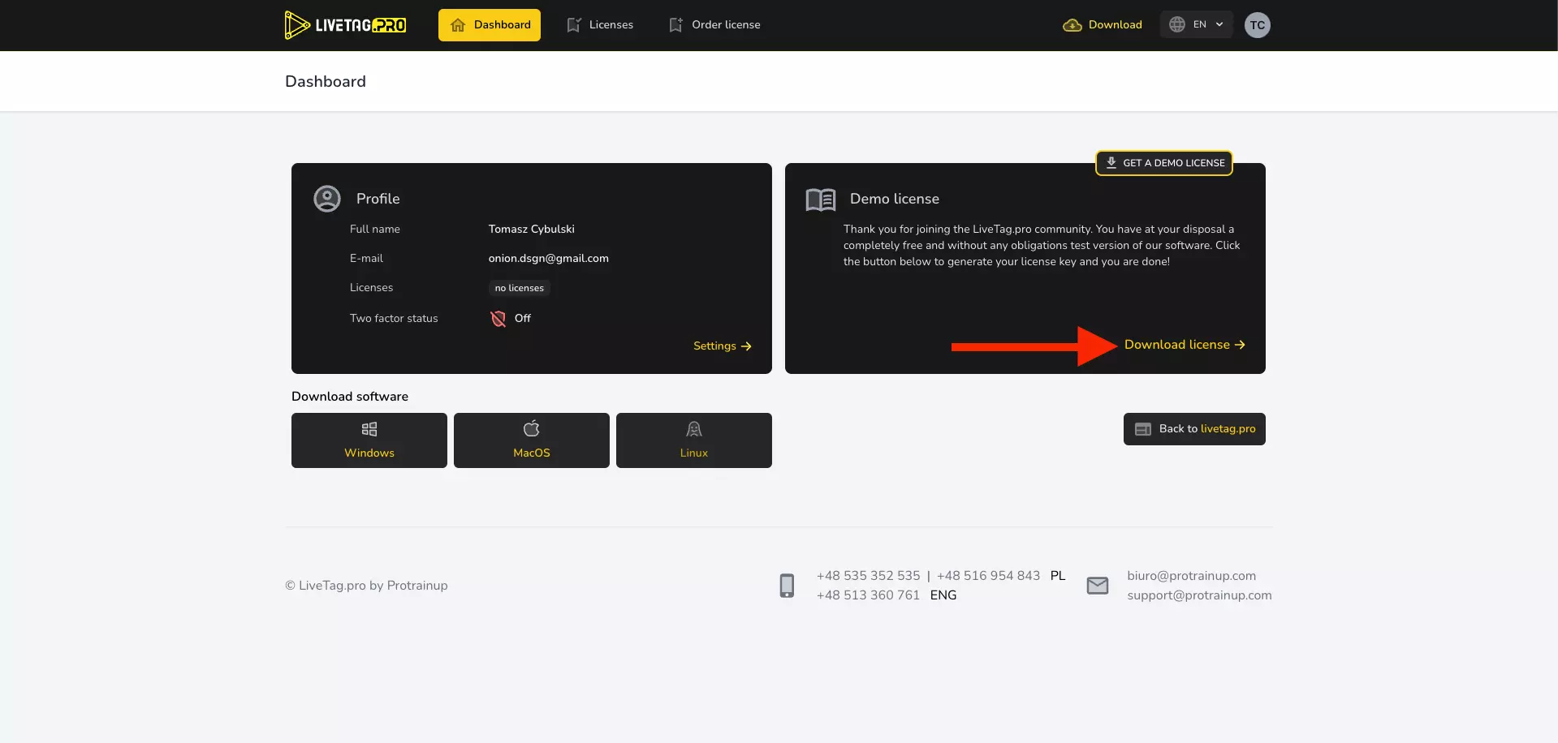1558x743 pixels.
Task: Open profile Settings link
Action: pos(722,346)
